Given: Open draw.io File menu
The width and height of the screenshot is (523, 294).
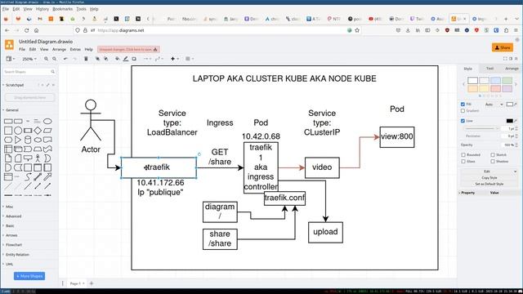Looking at the screenshot, I should pos(22,49).
